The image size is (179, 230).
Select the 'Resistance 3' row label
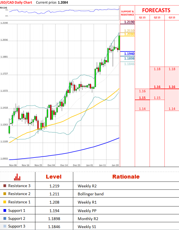click(x=19, y=186)
